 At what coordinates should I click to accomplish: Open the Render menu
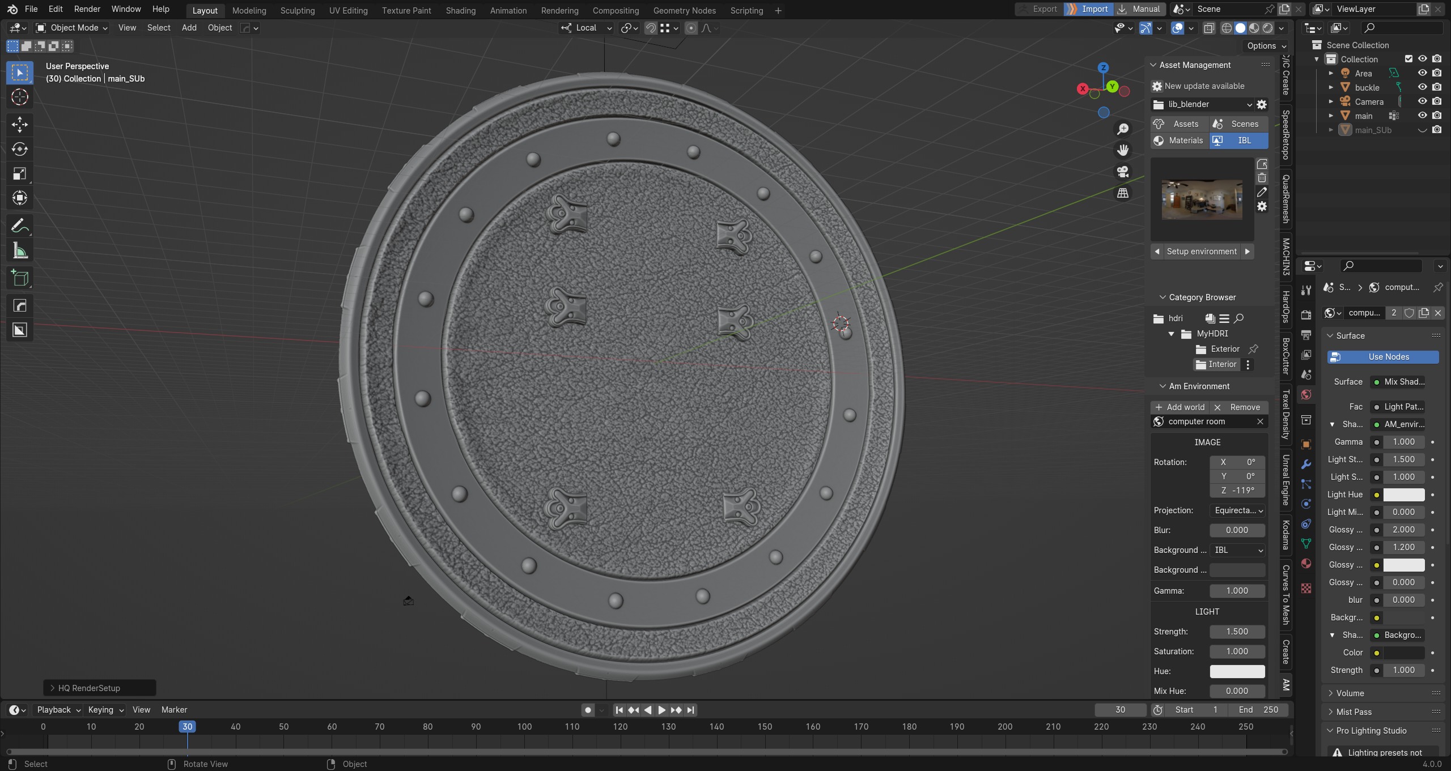coord(87,9)
